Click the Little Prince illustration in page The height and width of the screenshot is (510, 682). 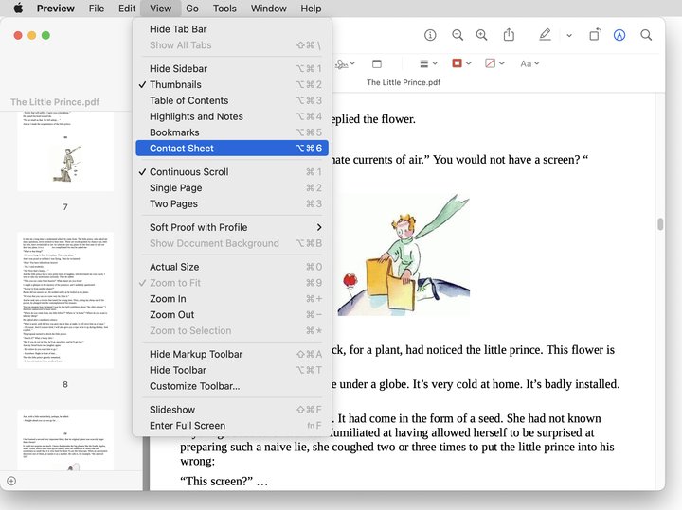coord(404,255)
